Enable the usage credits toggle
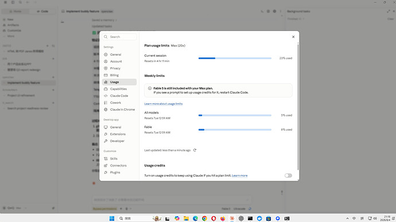Viewport: 396px width, 222px height. (x=288, y=176)
